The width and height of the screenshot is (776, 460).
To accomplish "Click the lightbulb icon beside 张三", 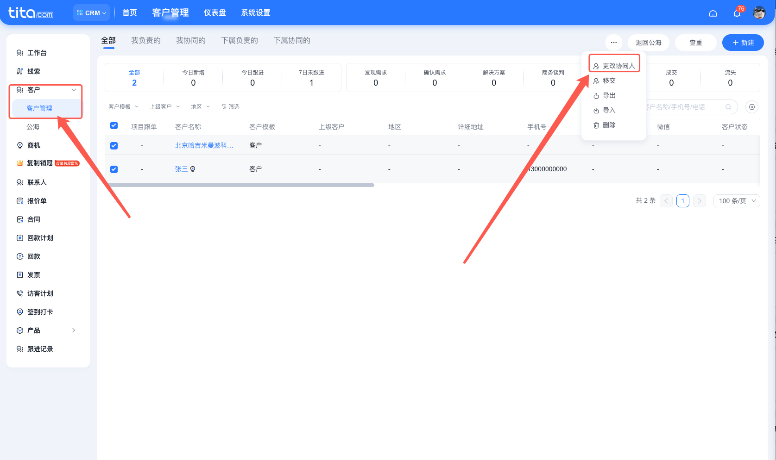I will click(x=193, y=169).
